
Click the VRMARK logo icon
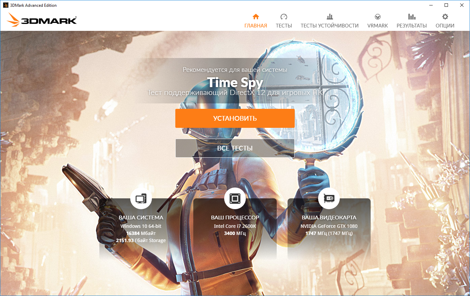377,17
